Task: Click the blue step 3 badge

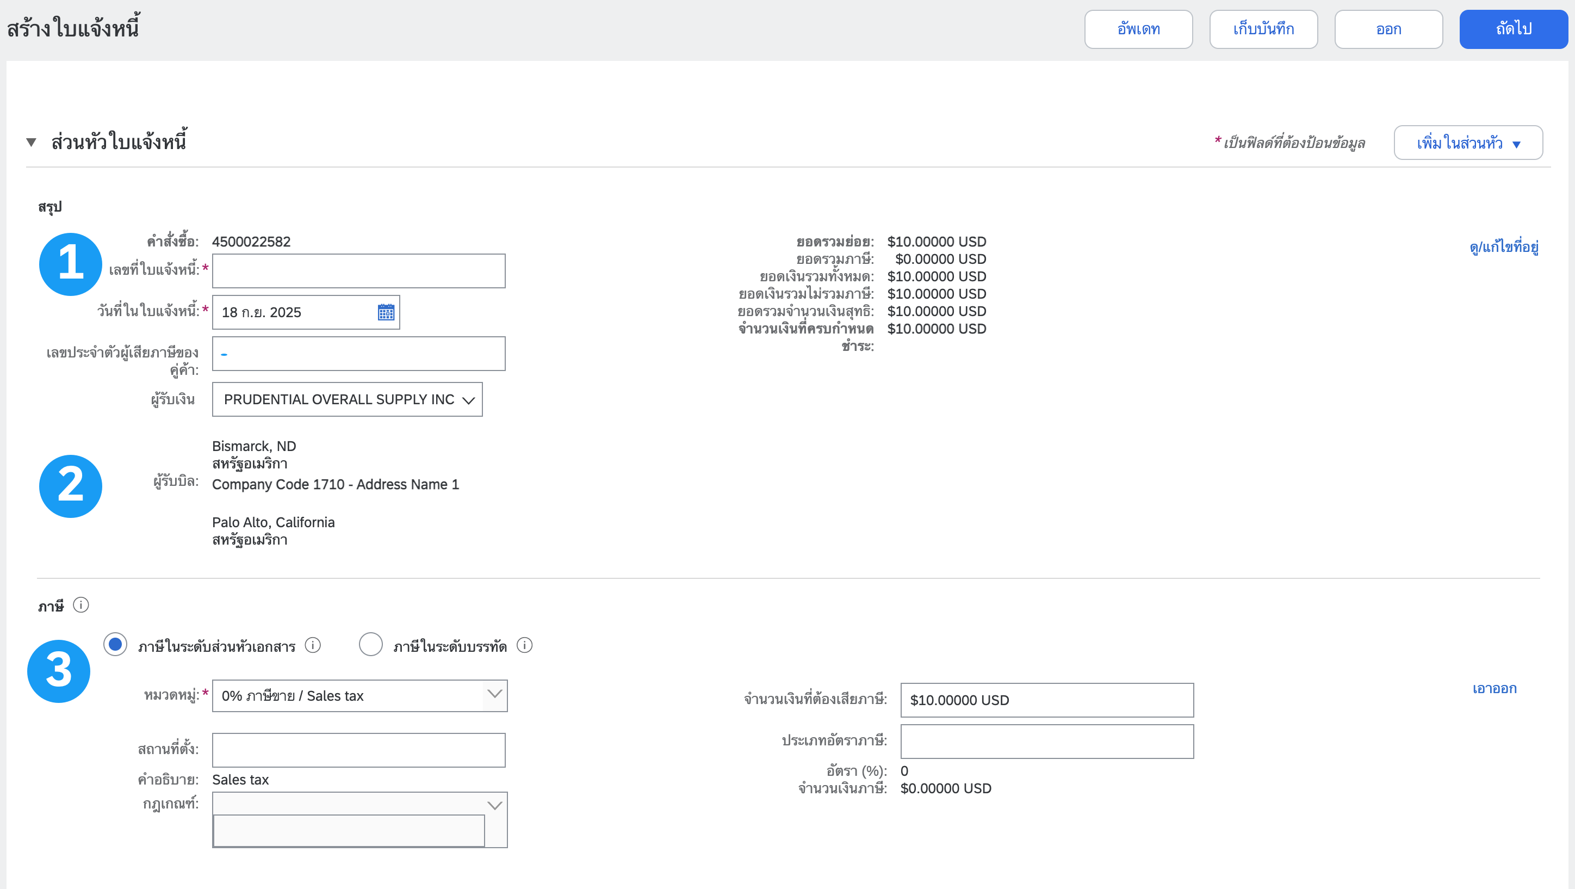Action: [59, 671]
